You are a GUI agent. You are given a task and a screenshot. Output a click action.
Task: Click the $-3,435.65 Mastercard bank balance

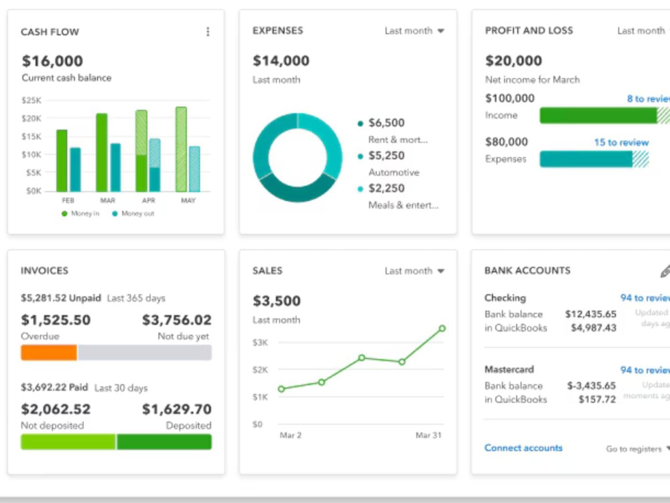pos(592,386)
